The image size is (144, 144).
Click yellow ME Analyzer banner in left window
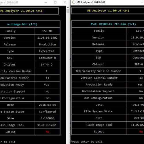coord(21,11)
